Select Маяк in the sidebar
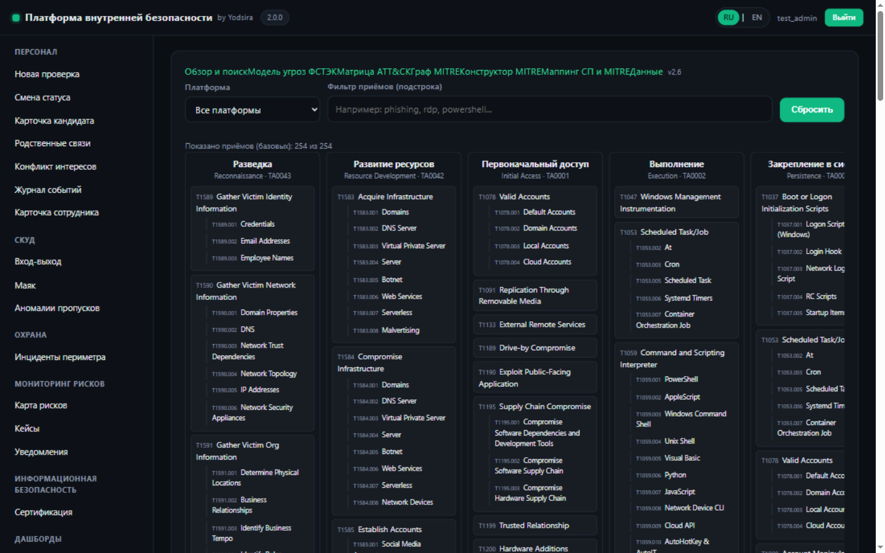 (x=25, y=286)
